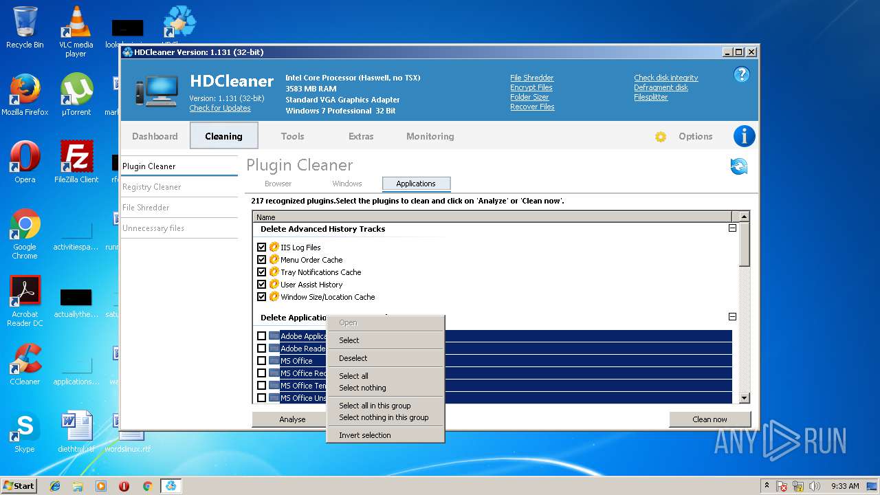The width and height of the screenshot is (880, 495).
Task: Open the Recycle Bin desktop icon
Action: point(25,27)
